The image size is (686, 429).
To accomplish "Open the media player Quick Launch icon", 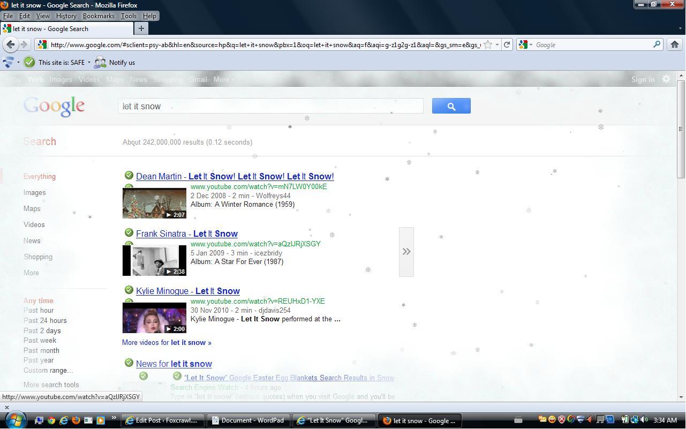I will (100, 420).
